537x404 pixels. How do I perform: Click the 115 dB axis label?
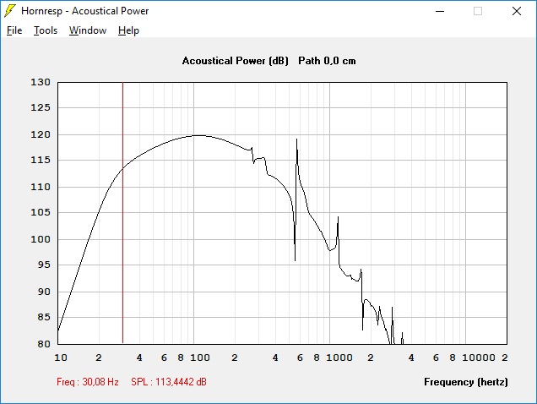point(41,160)
